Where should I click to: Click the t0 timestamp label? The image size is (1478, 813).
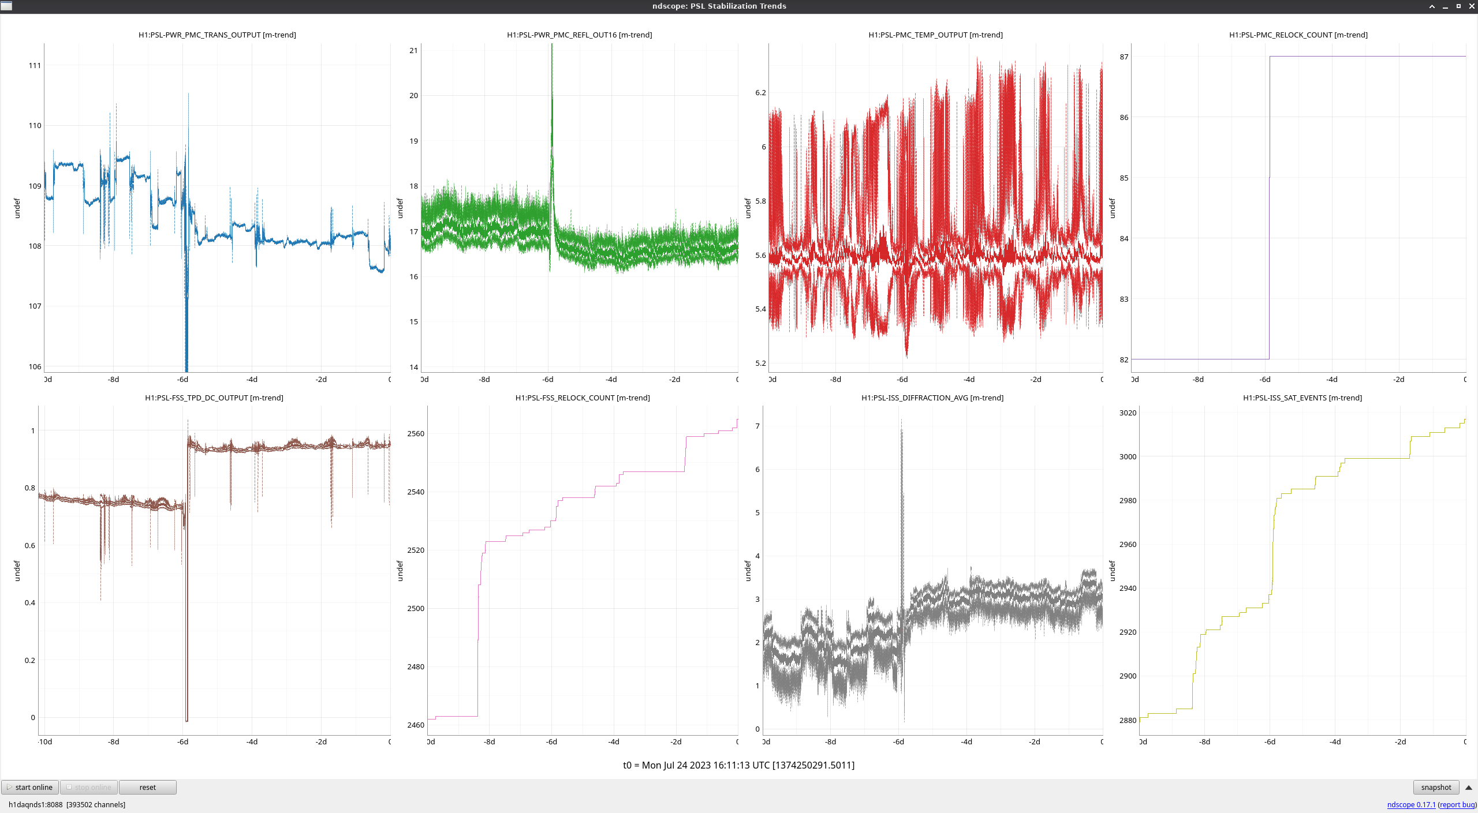tap(738, 765)
